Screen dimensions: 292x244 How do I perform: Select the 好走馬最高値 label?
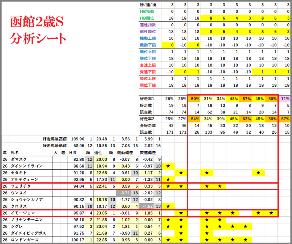54,139
